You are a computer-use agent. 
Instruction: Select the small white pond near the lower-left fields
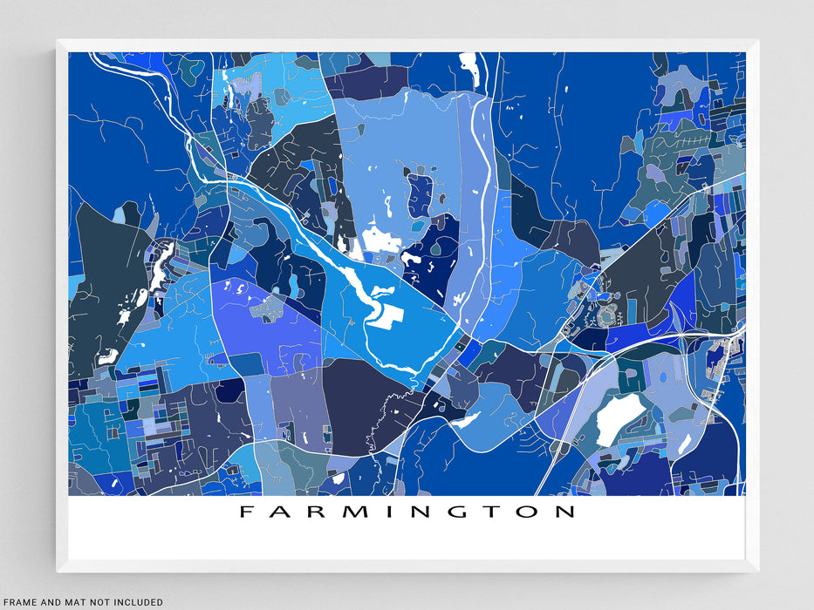109,356
